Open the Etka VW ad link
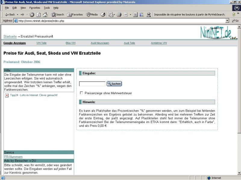 pos(70,43)
